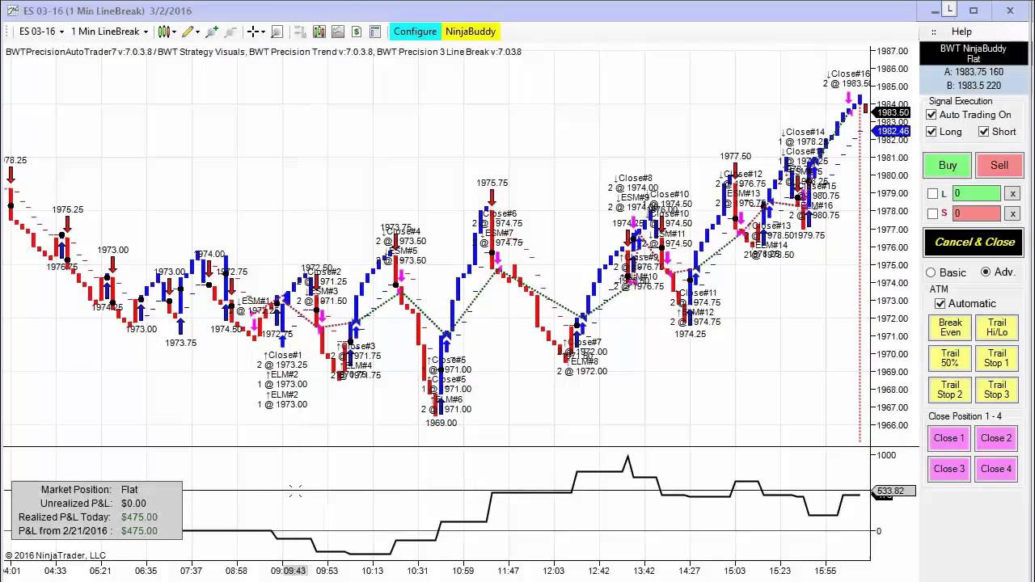Screen dimensions: 1035x582
Task: Click the indicator version text header
Action: coord(264,52)
